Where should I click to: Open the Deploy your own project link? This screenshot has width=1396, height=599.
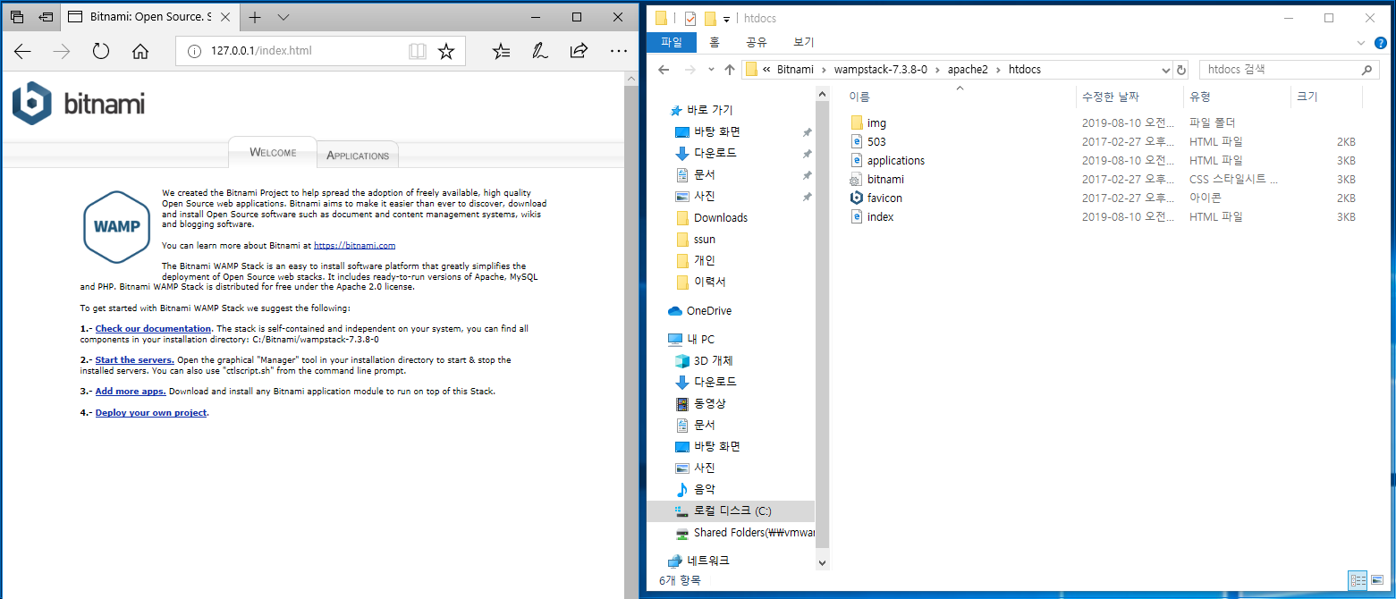point(151,413)
